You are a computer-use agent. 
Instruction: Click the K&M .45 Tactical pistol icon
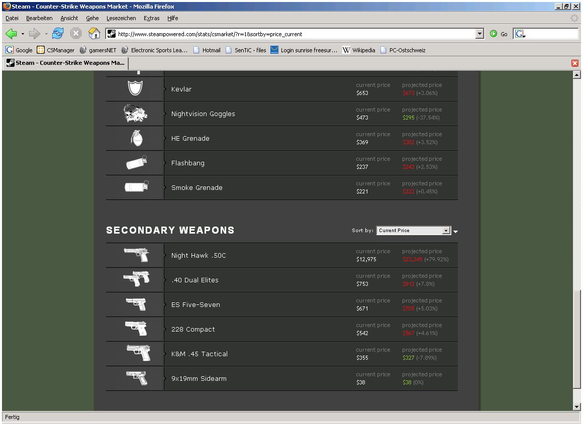click(138, 353)
